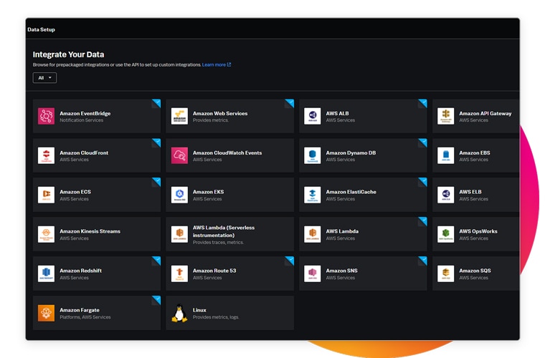Select the AWS Lambda AWS Services icon

click(313, 234)
